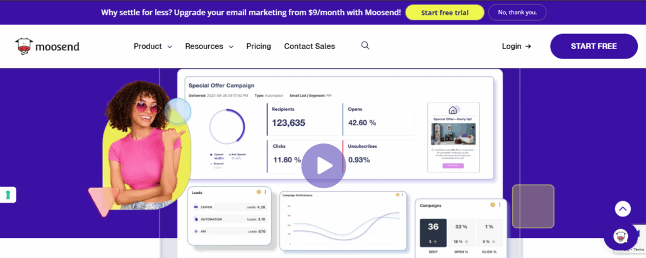This screenshot has height=258, width=646.
Task: Click the Campaigns card options dots
Action: tap(500, 205)
